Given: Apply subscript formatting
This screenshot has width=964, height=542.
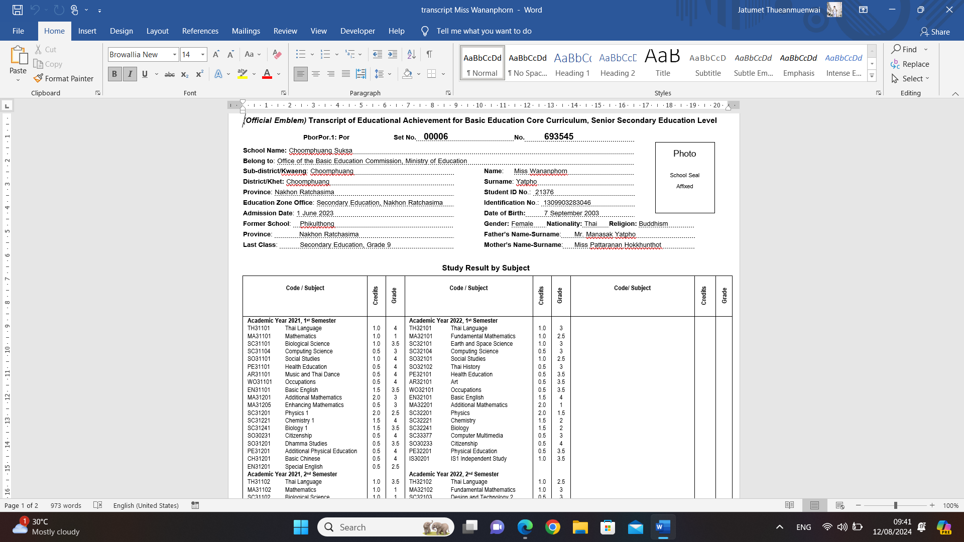Looking at the screenshot, I should coord(185,74).
